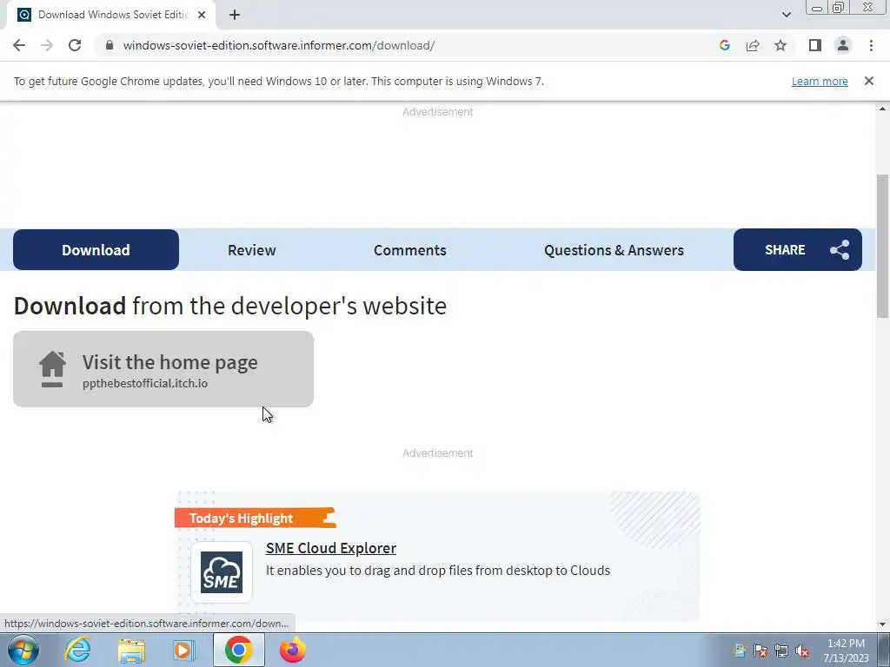890x667 pixels.
Task: Open the Chrome profile avatar
Action: click(843, 45)
